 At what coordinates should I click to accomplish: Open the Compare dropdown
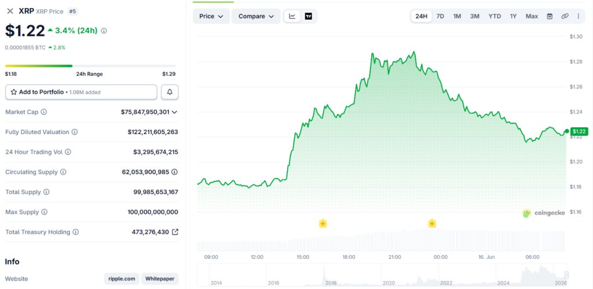coord(256,16)
